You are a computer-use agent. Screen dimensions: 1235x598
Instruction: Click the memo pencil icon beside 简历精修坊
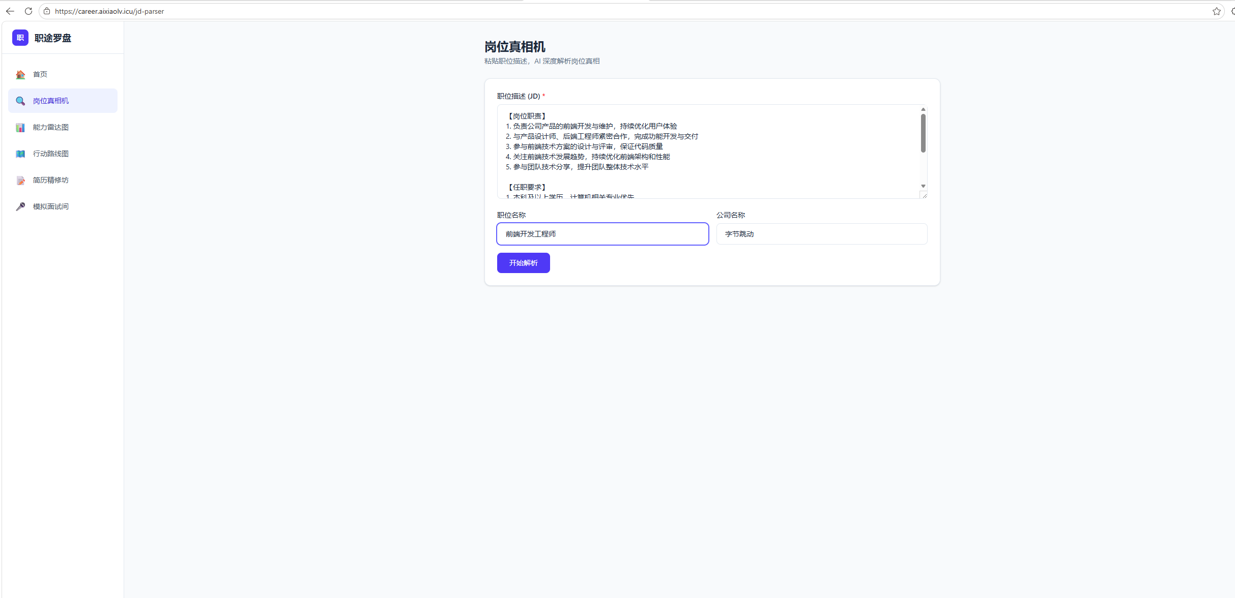click(x=20, y=181)
